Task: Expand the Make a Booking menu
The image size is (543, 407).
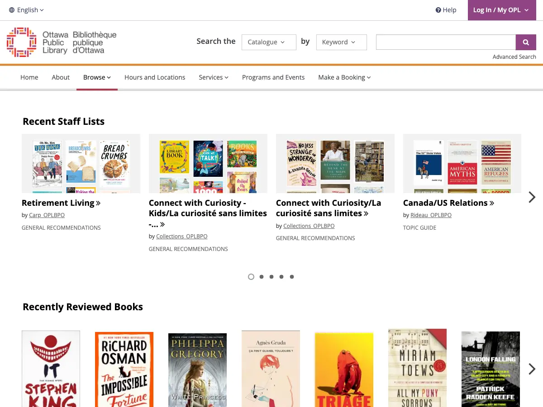Action: pos(344,77)
